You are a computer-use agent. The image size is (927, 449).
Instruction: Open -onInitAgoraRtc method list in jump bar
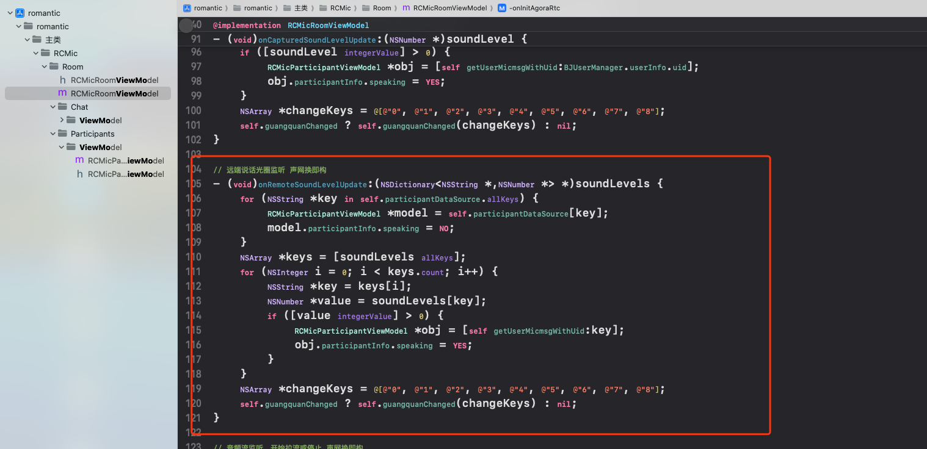coord(534,8)
